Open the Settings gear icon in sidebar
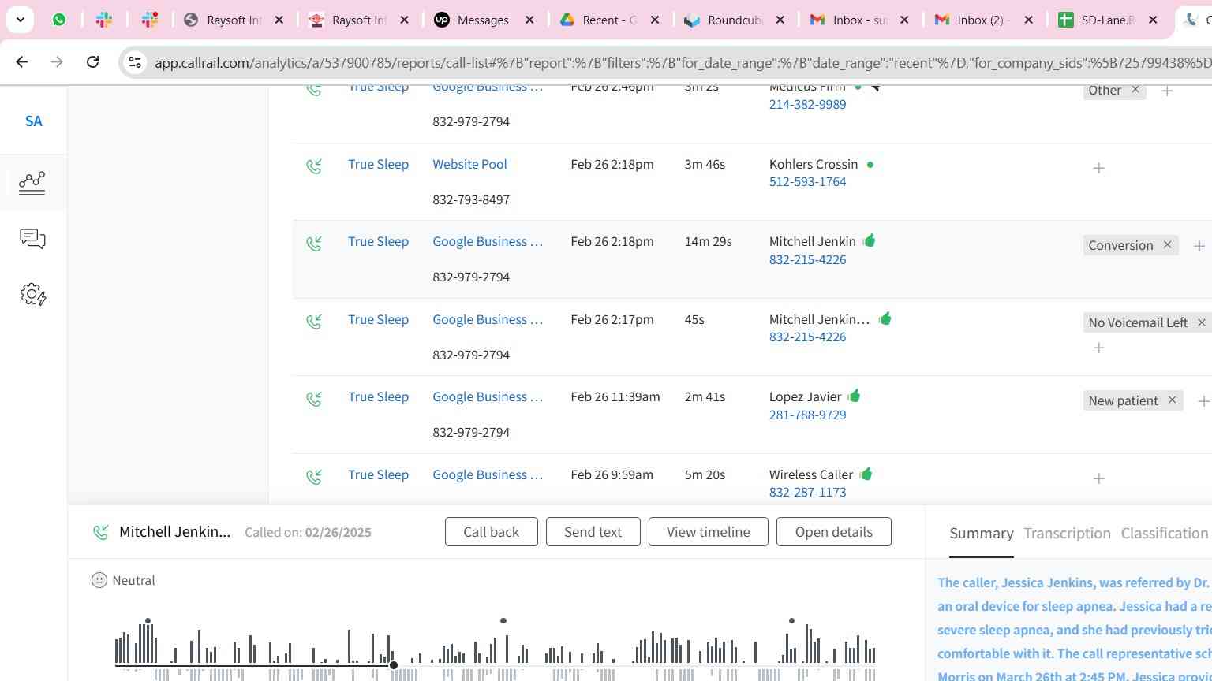The image size is (1212, 681). coord(32,295)
